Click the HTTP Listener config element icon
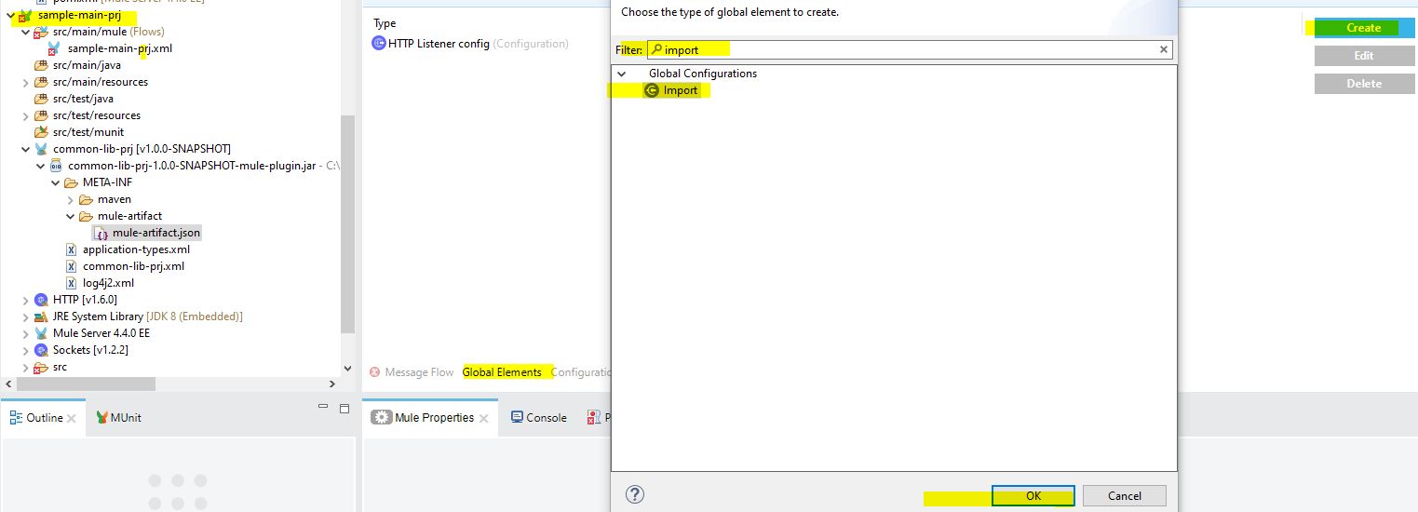The width and height of the screenshot is (1418, 512). point(379,43)
